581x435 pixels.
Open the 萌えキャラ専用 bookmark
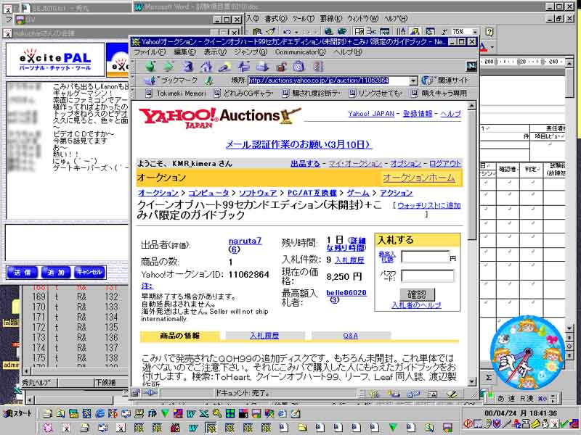click(439, 94)
